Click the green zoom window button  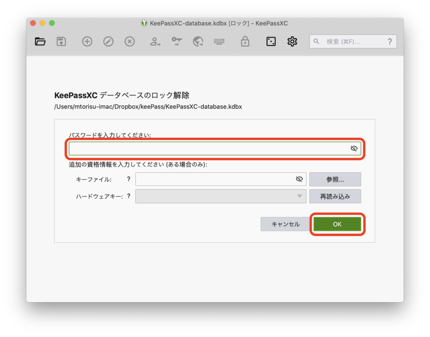[52, 23]
